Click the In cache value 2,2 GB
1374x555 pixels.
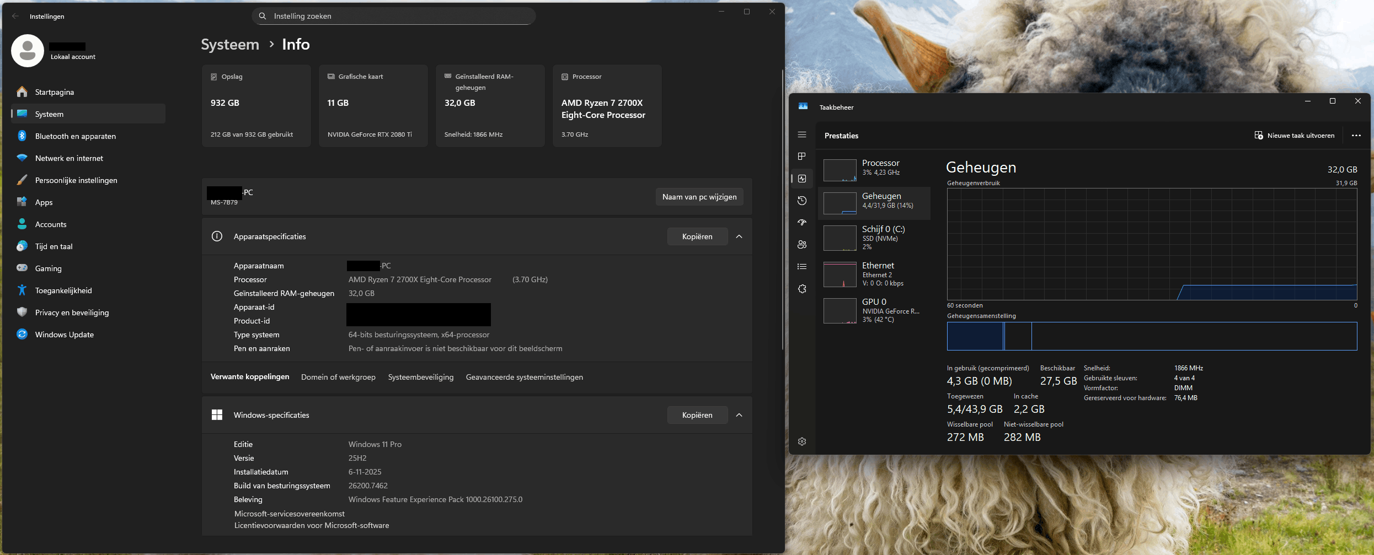point(1029,409)
